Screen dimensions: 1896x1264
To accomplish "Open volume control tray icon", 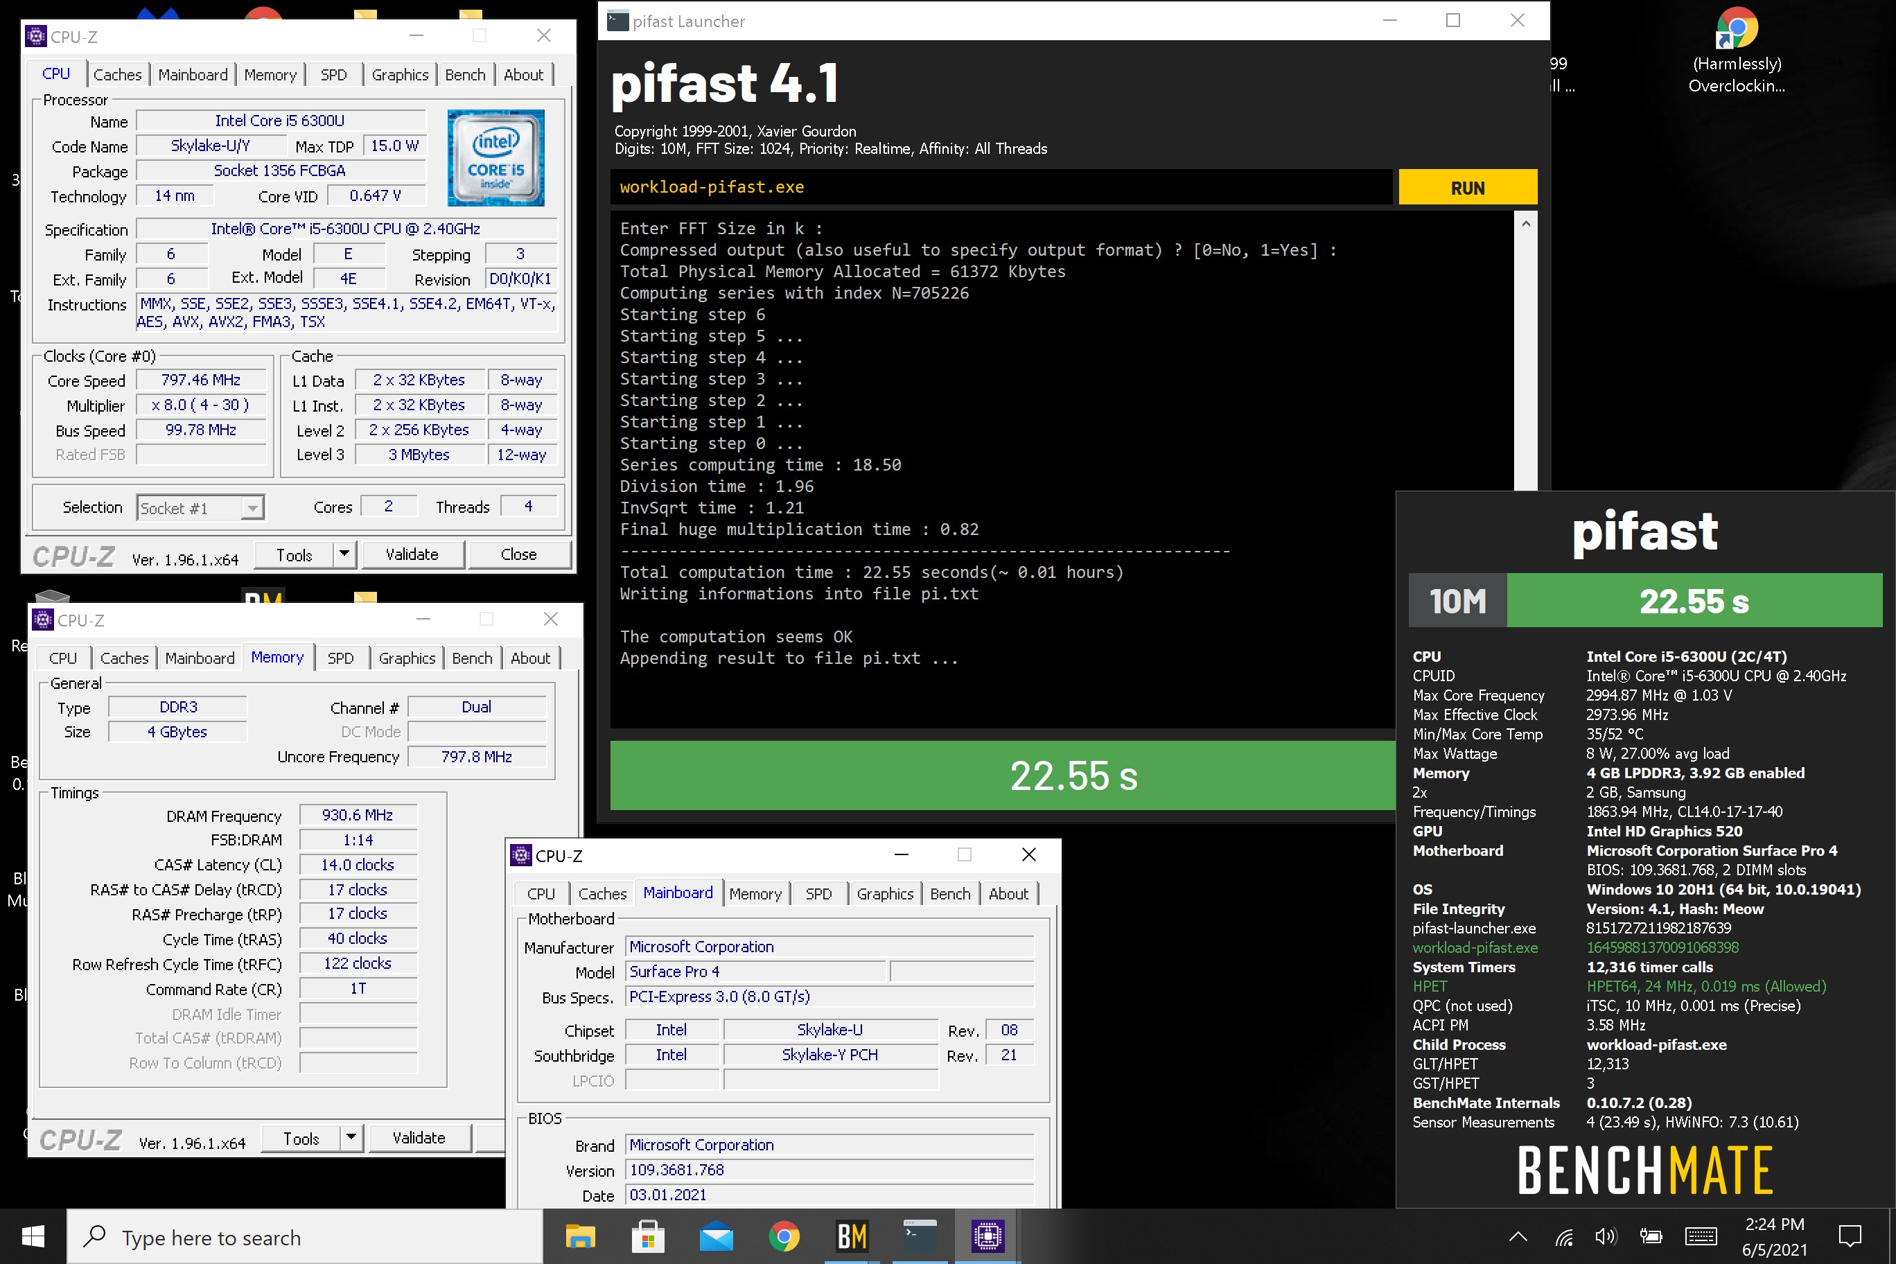I will [x=1606, y=1236].
